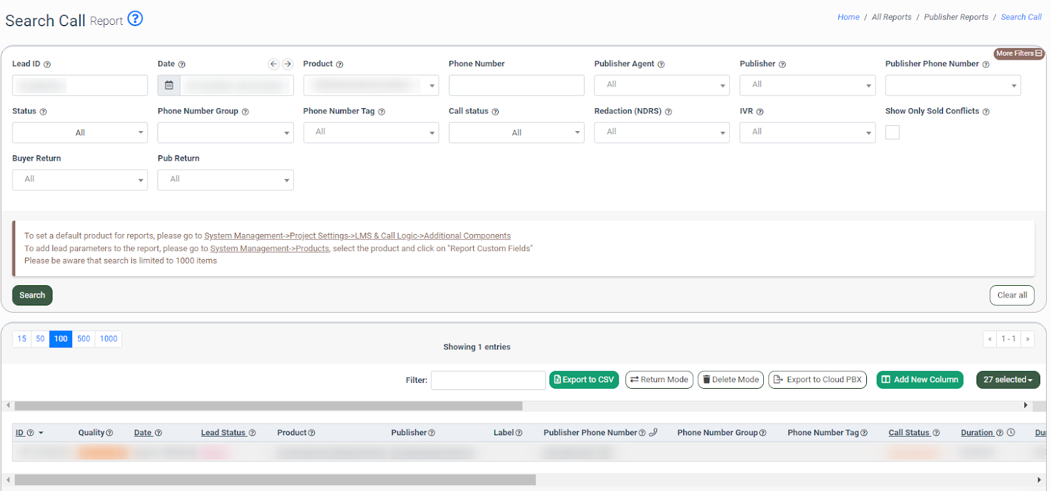Select 500 entries per page
The width and height of the screenshot is (1050, 491).
click(84, 339)
